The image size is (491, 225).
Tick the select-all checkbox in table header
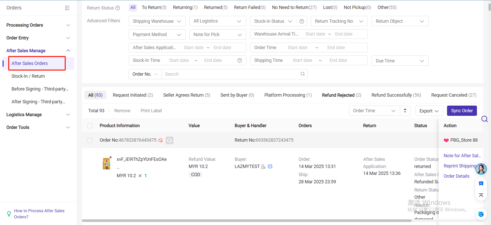(90, 126)
